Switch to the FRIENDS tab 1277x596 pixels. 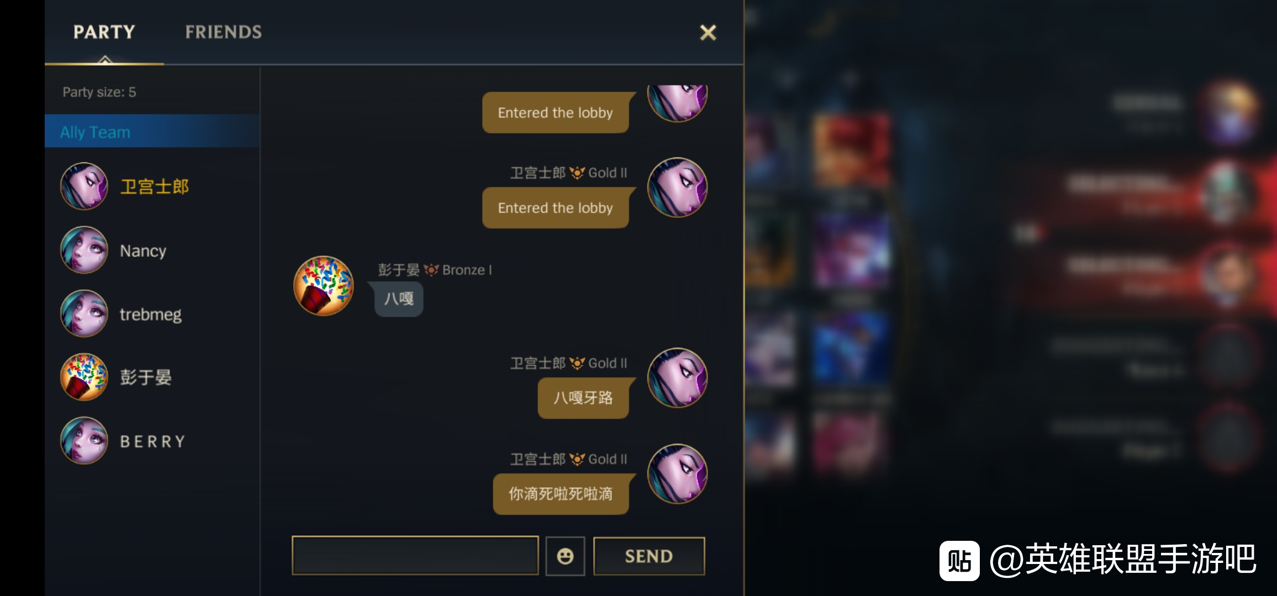tap(224, 32)
